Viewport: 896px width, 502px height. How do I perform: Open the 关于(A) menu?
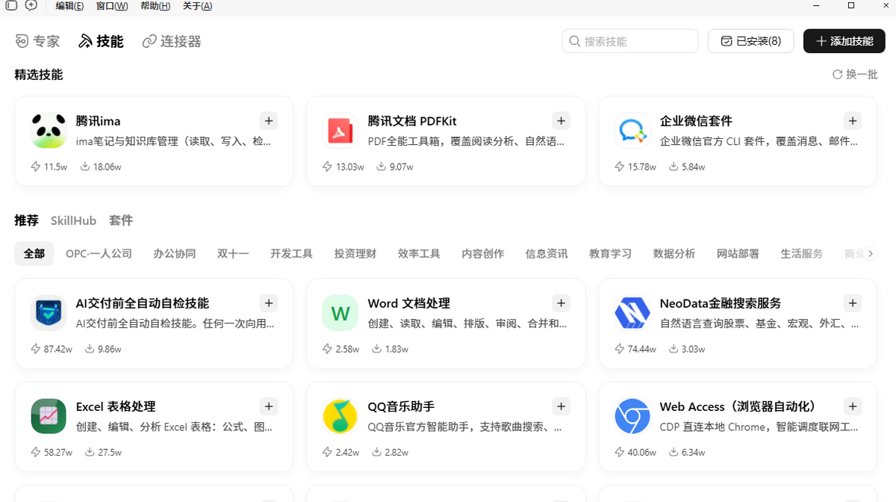coord(198,6)
